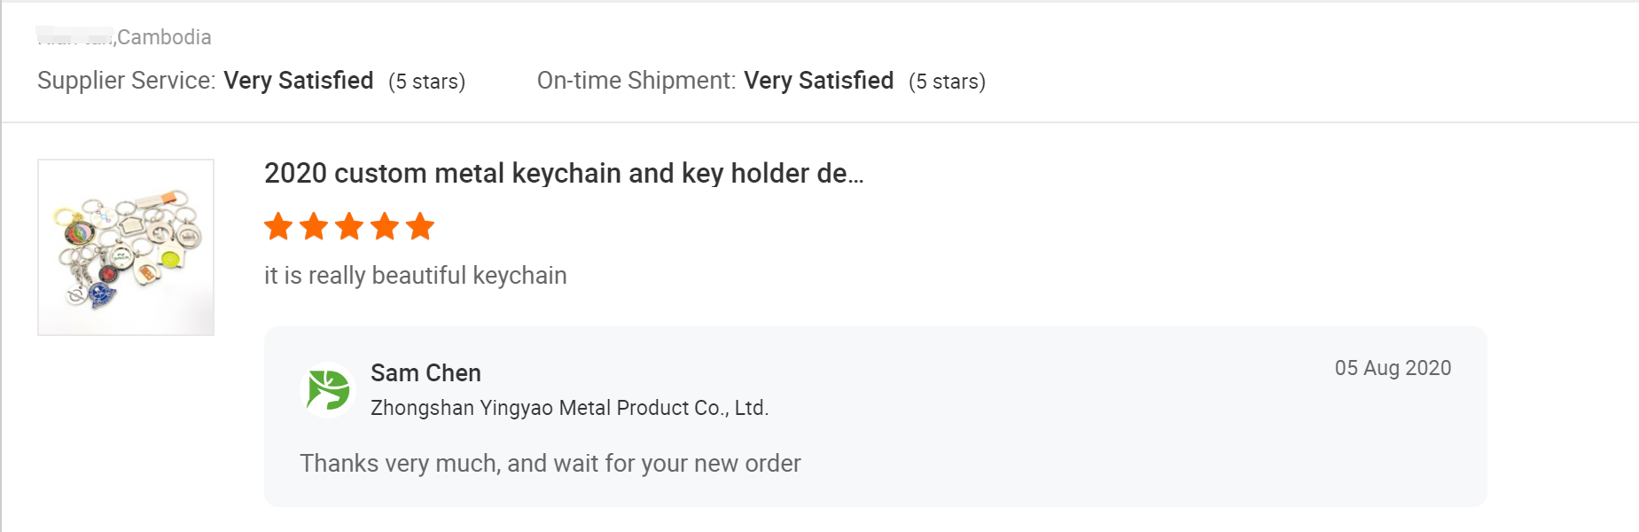
Task: Click the second orange rating star
Action: pyautogui.click(x=314, y=226)
